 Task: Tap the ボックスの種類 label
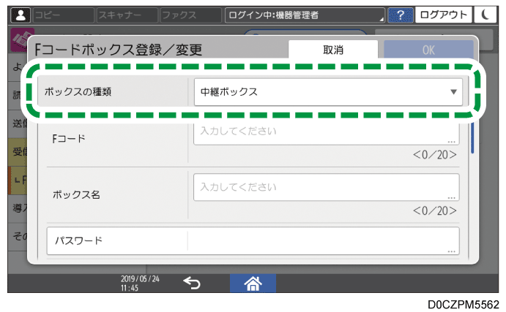click(78, 92)
